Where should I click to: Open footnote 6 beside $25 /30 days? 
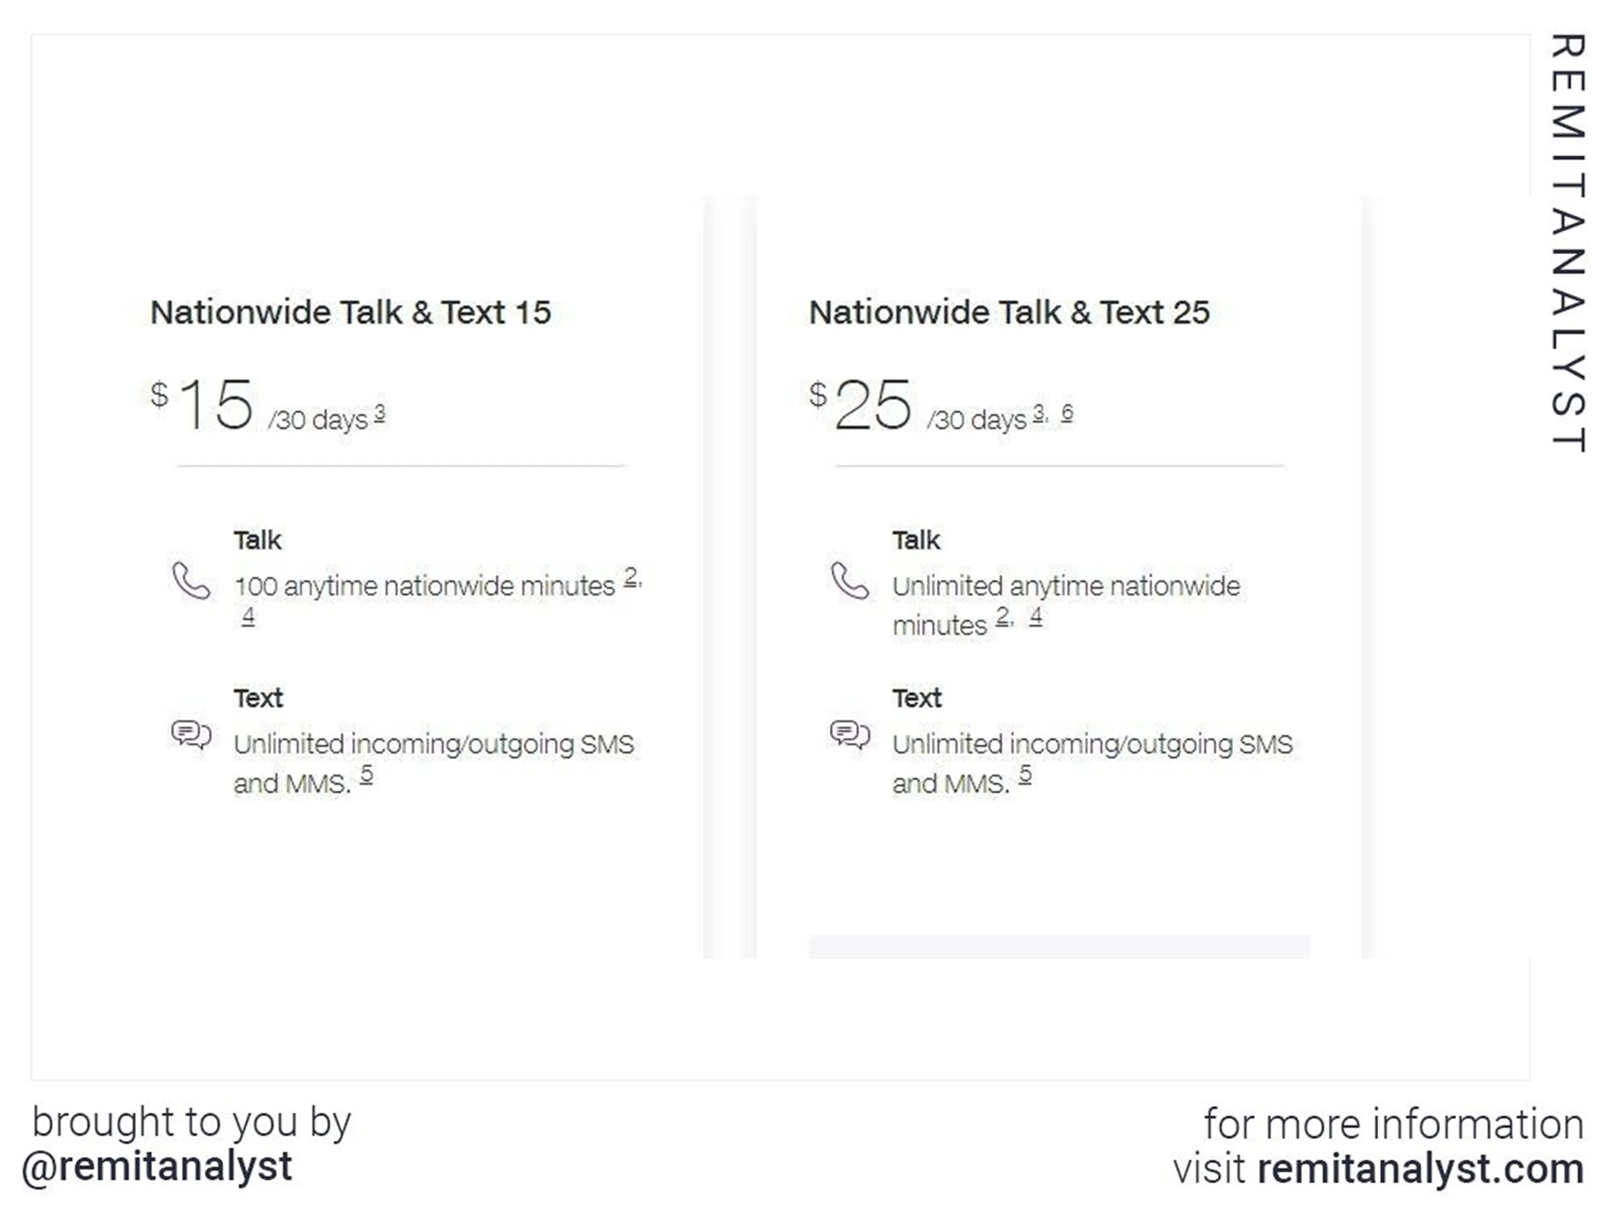[x=1066, y=413]
